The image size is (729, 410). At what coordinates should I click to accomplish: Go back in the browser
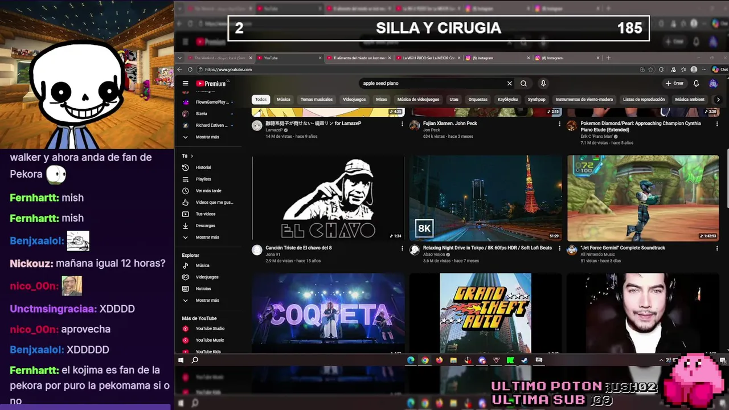[x=179, y=69]
